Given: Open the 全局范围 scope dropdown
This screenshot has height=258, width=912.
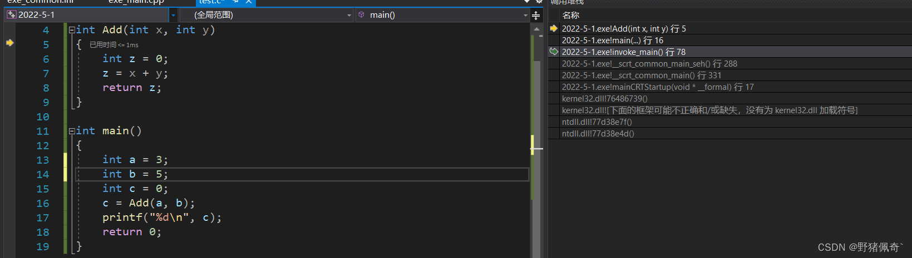Looking at the screenshot, I should (x=349, y=16).
